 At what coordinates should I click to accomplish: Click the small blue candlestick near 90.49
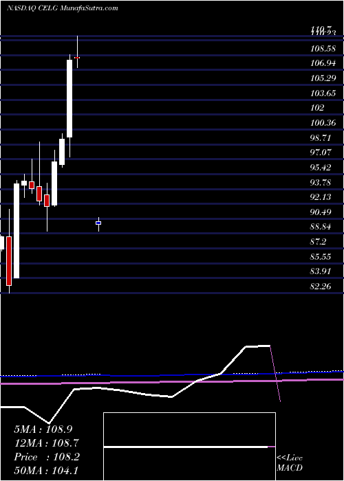(98, 223)
